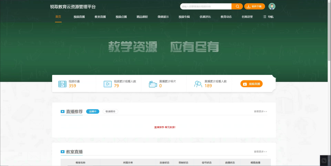Open the 名师讲堂 nav tab
Image resolution: width=331 pixels, height=166 pixels.
coord(247,17)
